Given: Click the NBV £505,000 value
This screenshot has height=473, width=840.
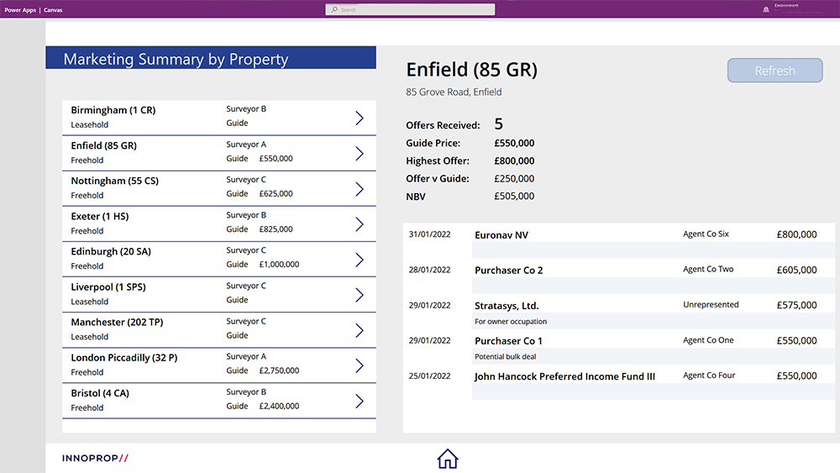Looking at the screenshot, I should tap(514, 196).
